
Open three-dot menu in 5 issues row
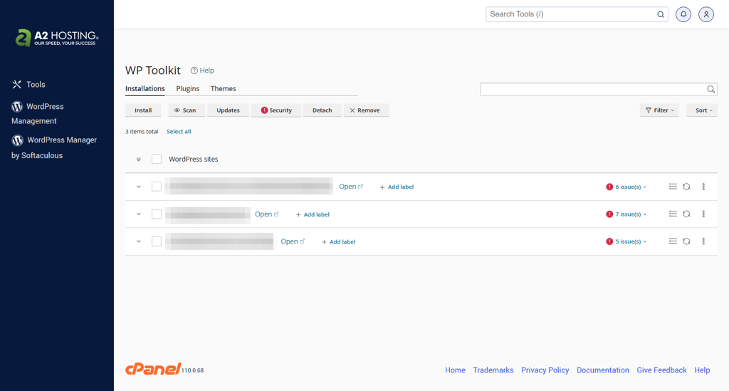coord(703,241)
